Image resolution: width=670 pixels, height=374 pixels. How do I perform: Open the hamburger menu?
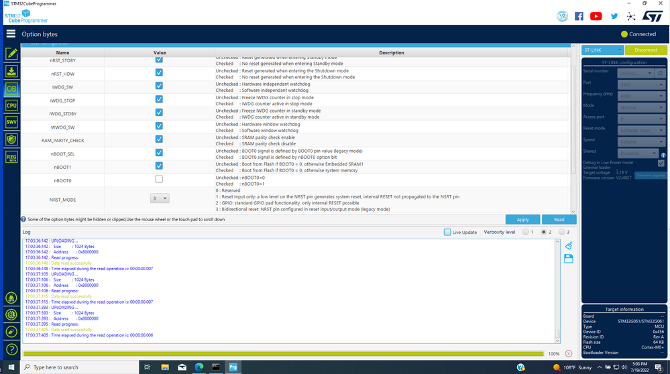point(11,34)
